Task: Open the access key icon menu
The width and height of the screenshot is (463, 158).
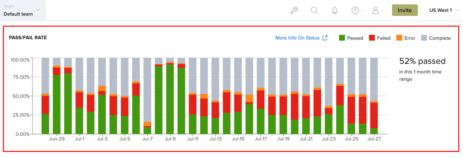Action: [x=296, y=10]
